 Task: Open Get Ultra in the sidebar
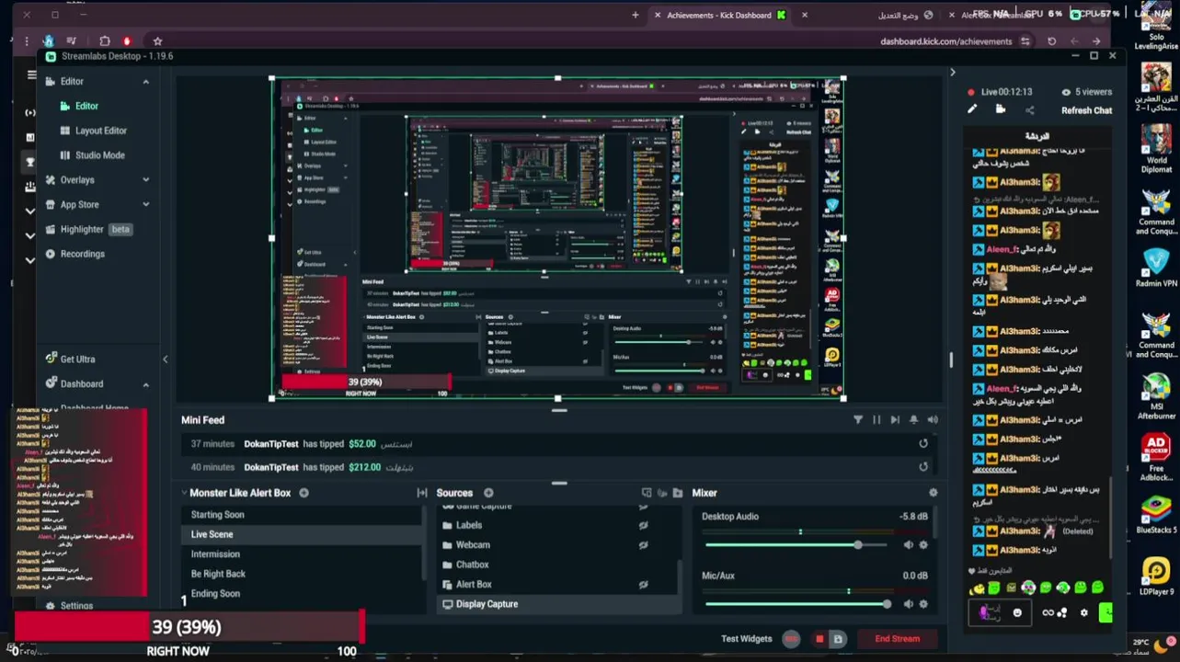[x=77, y=360]
